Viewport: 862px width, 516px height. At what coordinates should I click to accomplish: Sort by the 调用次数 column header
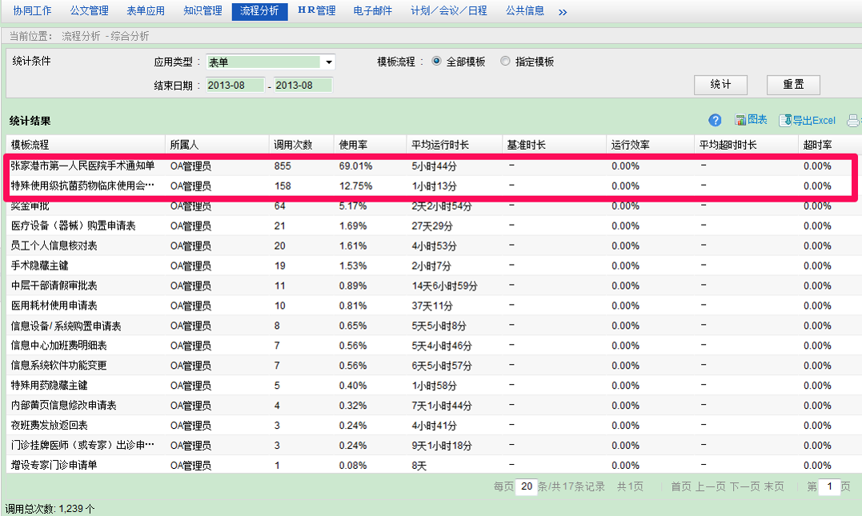point(293,145)
